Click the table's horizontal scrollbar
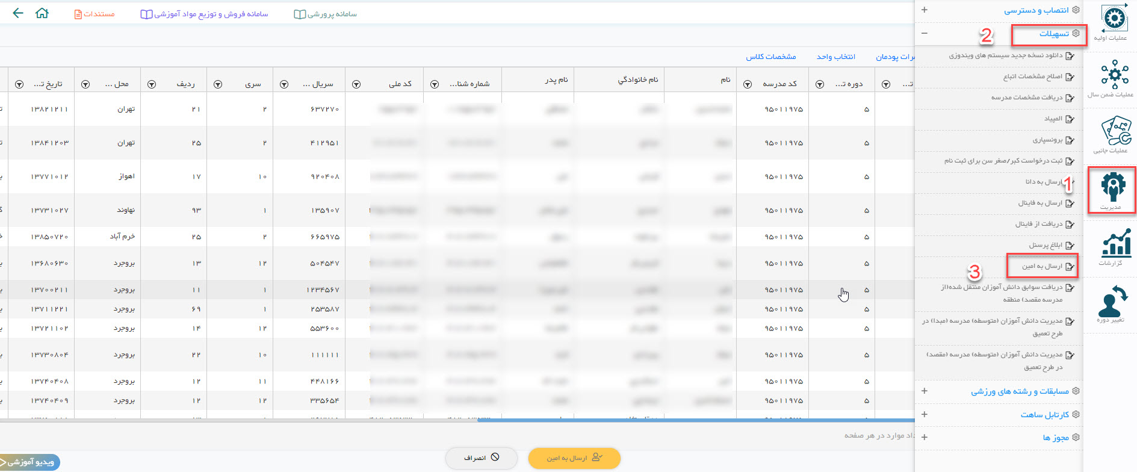This screenshot has height=472, width=1137. click(692, 420)
